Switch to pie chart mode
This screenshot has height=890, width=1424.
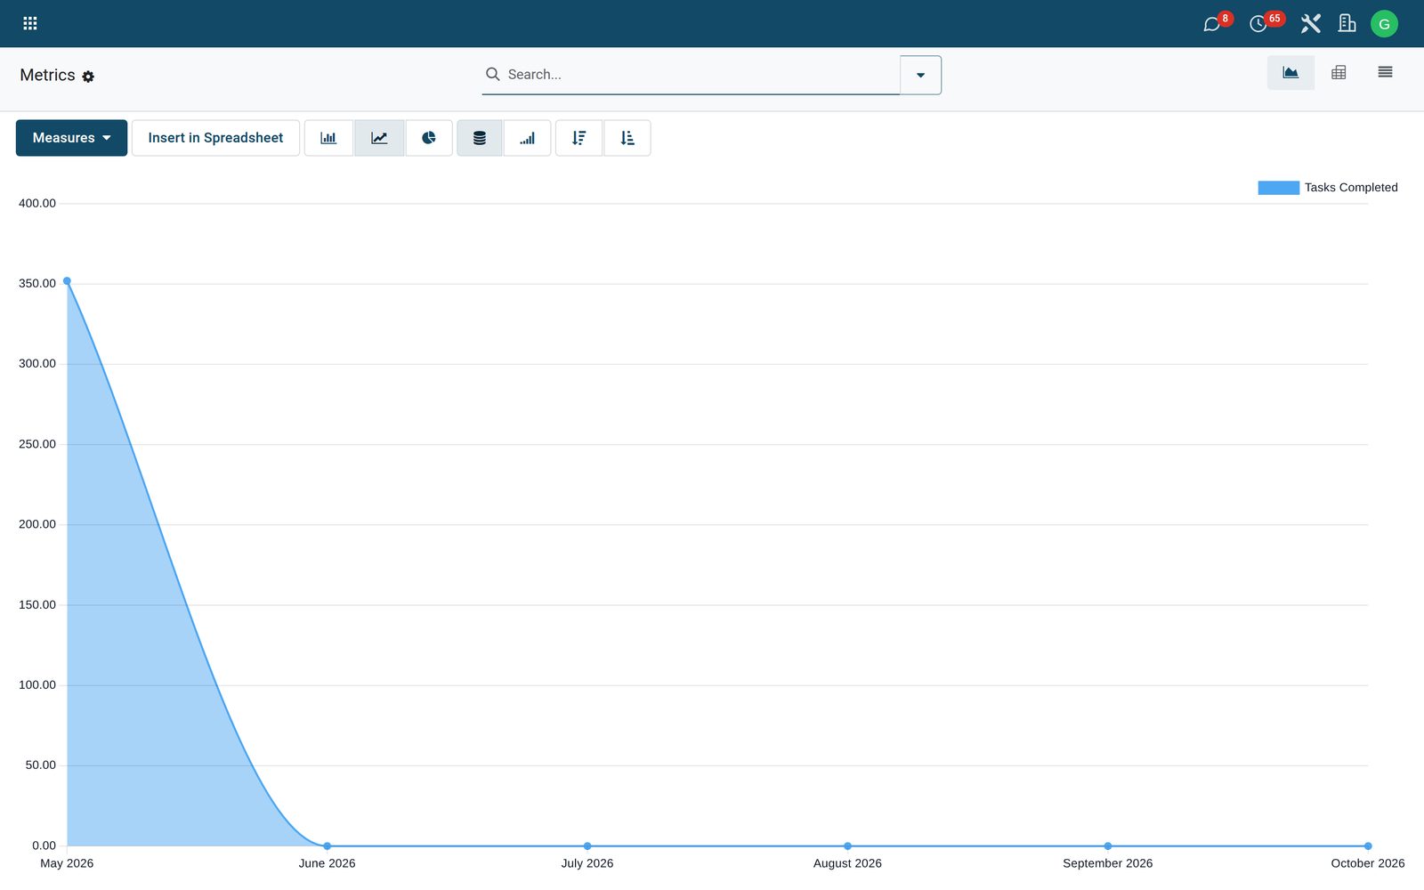[429, 138]
